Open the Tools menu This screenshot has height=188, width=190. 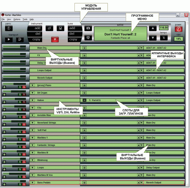pos(25,19)
